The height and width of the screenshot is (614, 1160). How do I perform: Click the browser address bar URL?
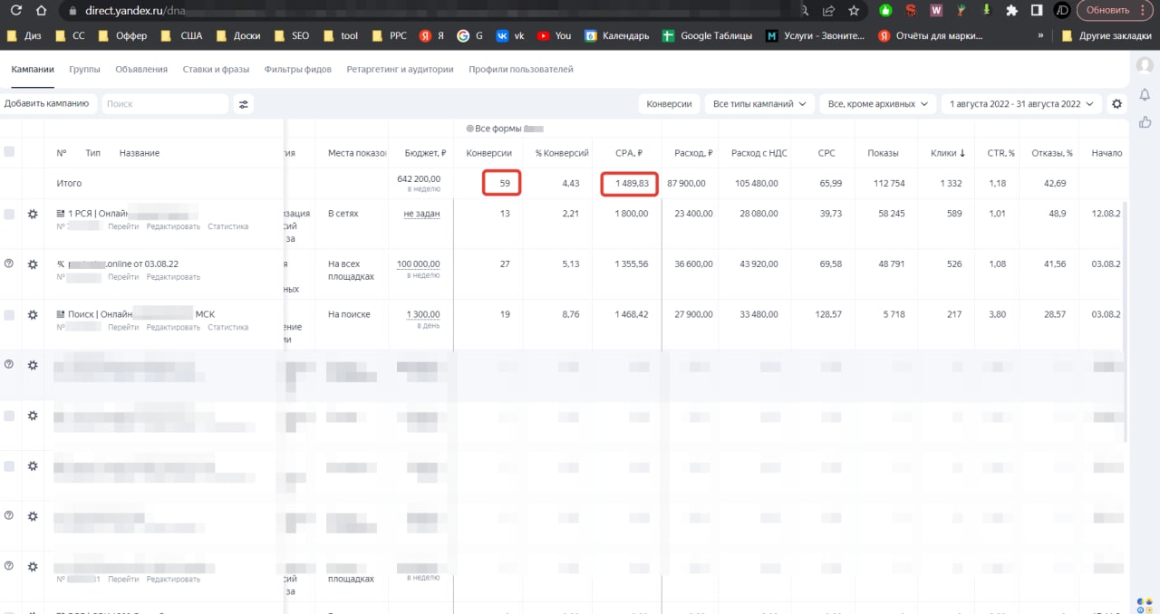[x=136, y=11]
